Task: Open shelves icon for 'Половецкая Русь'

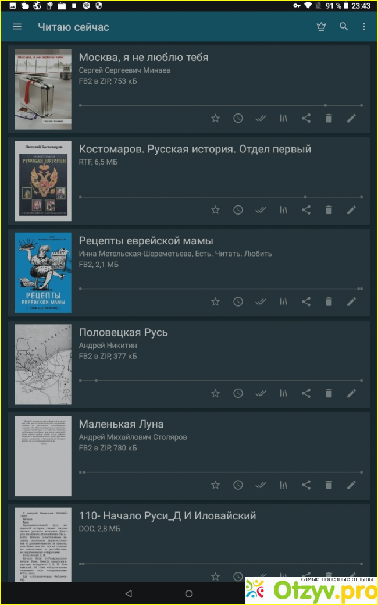Action: (284, 394)
